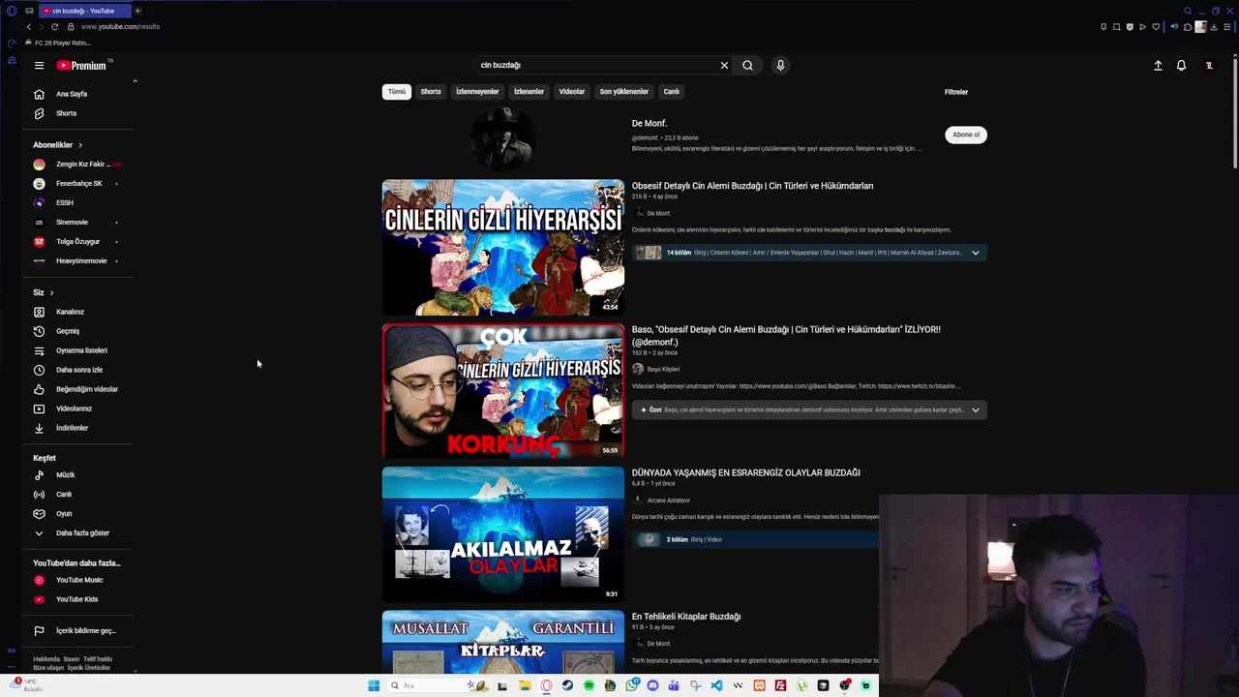Open Tolga Özuygur subscription channel
Viewport: 1239px width, 697px height.
78,242
